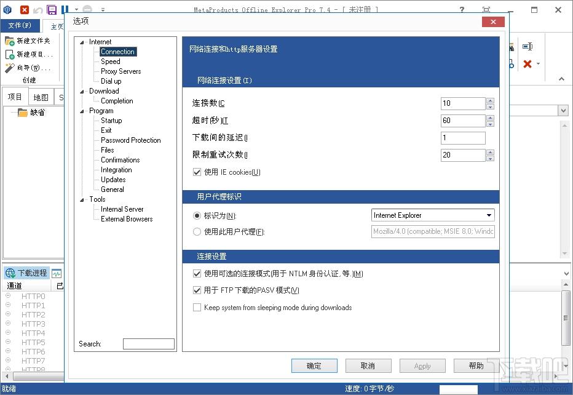Select Updates in options tree
The width and height of the screenshot is (573, 395).
tap(113, 180)
